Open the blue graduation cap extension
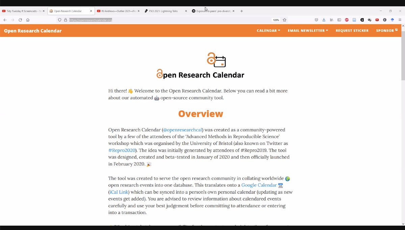 (x=392, y=20)
